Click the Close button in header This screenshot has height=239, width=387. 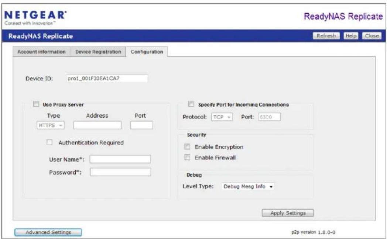point(372,36)
